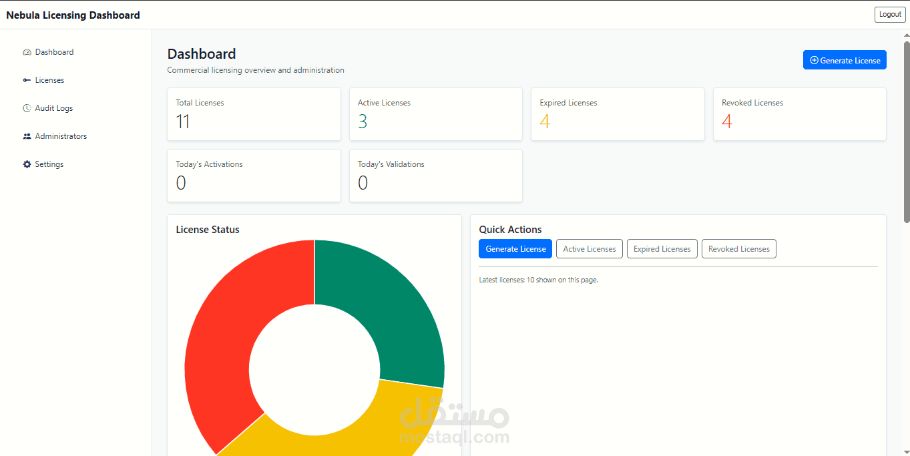Click the key icon next to Licenses

(x=27, y=80)
